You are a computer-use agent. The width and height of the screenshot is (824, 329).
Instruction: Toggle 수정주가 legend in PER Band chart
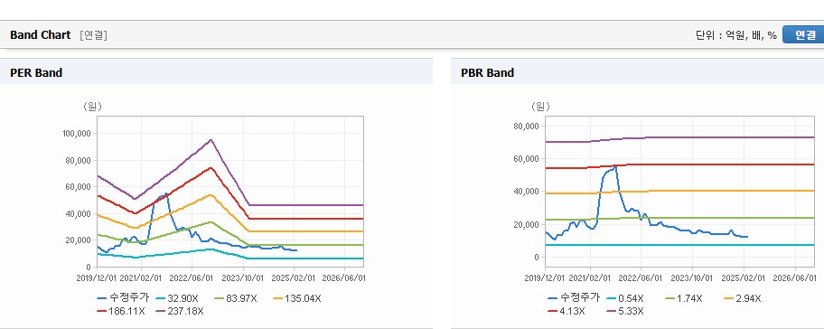tap(123, 298)
